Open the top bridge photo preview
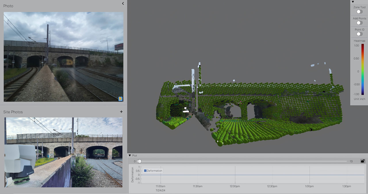Image resolution: width=368 pixels, height=194 pixels. point(63,57)
